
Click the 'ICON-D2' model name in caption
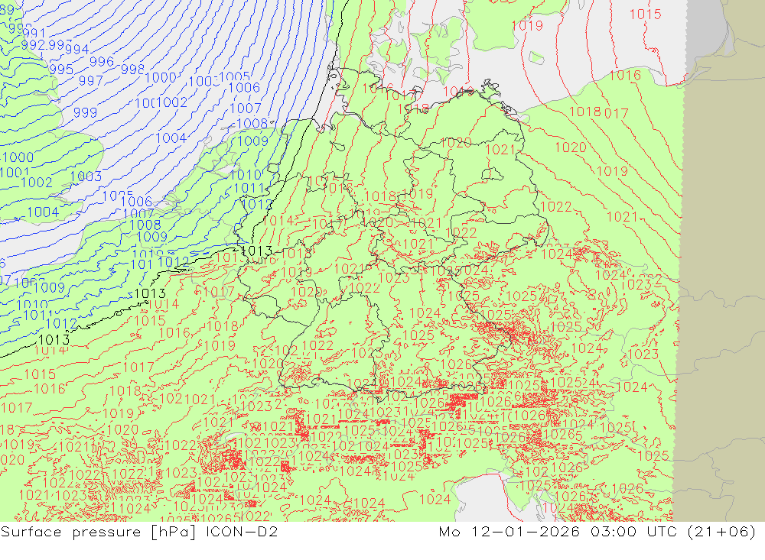point(242,531)
